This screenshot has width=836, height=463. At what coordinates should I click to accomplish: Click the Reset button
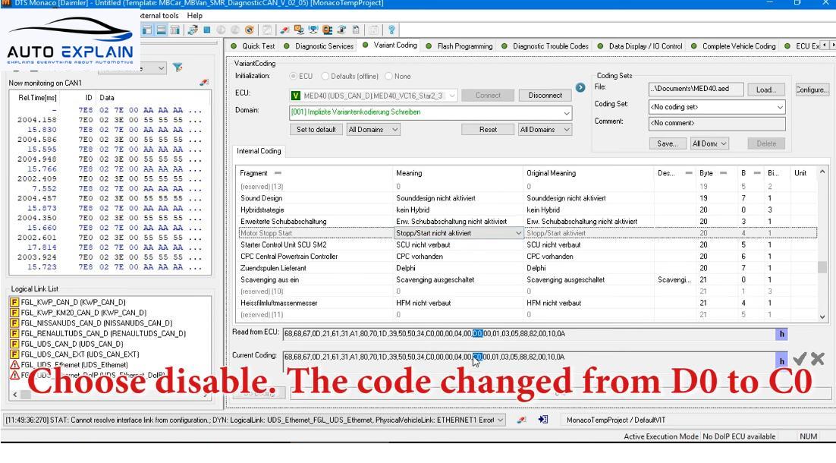click(x=488, y=130)
